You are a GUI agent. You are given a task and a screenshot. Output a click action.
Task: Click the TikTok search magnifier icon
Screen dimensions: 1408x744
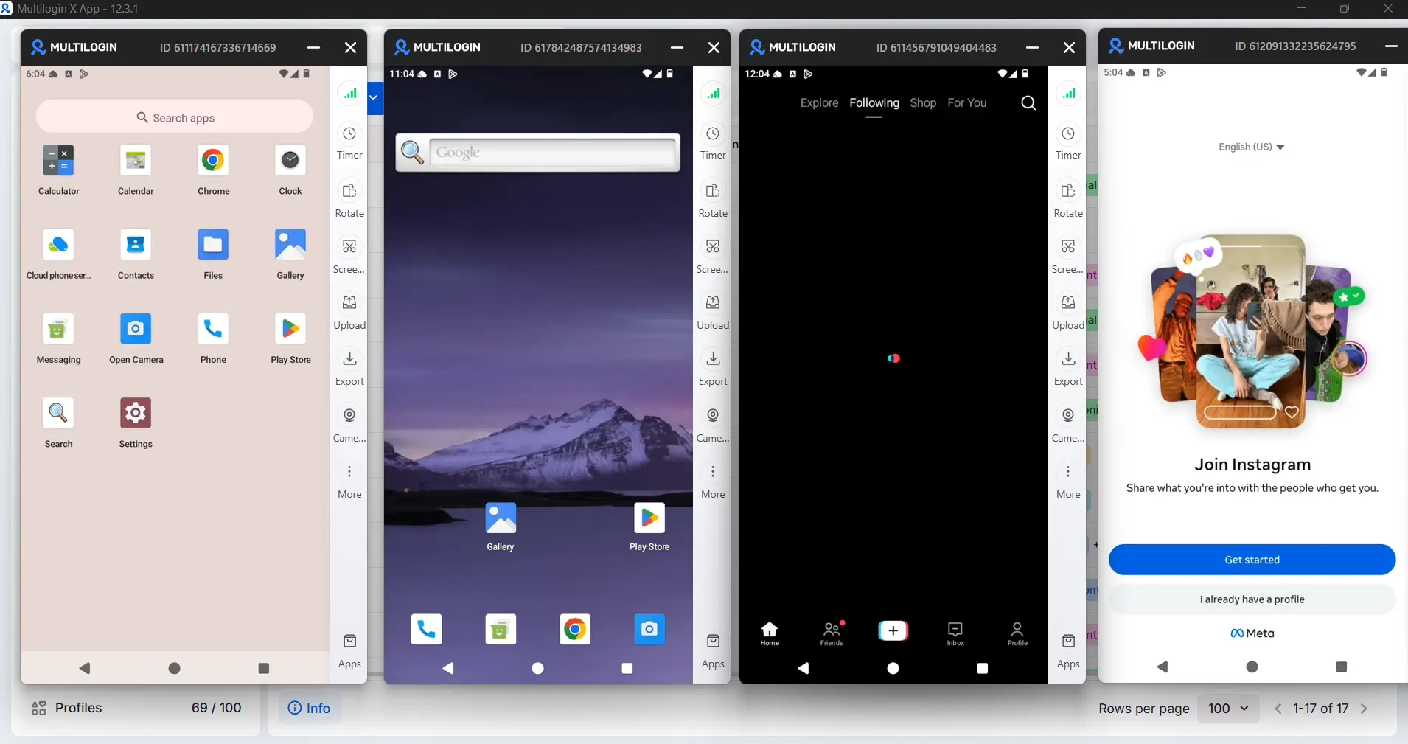(x=1028, y=102)
